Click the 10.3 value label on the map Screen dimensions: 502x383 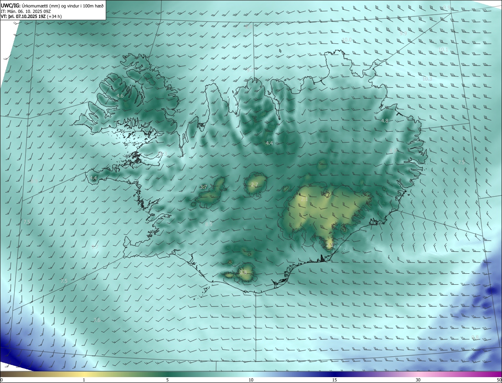click(427, 79)
